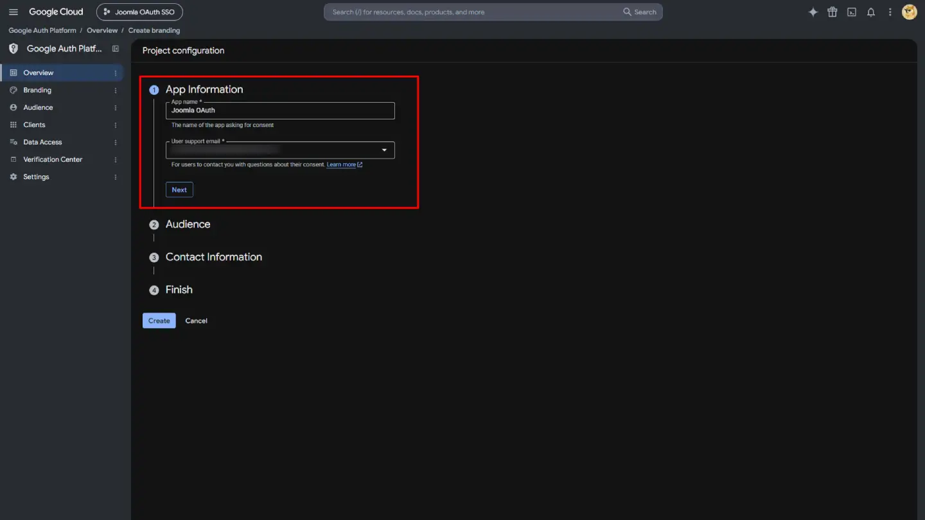
Task: Open the Overview item's three-dot menu
Action: 116,73
